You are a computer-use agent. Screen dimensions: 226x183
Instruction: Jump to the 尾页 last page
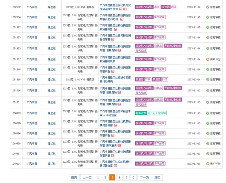tap(157, 177)
